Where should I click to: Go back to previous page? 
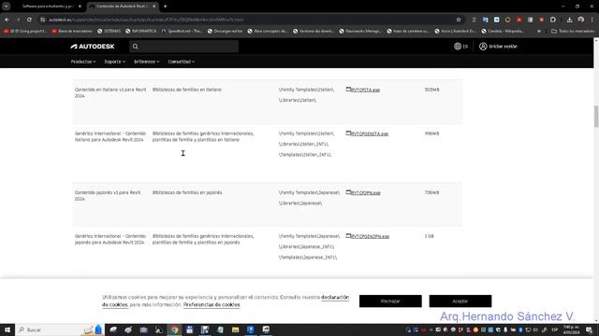click(x=7, y=20)
